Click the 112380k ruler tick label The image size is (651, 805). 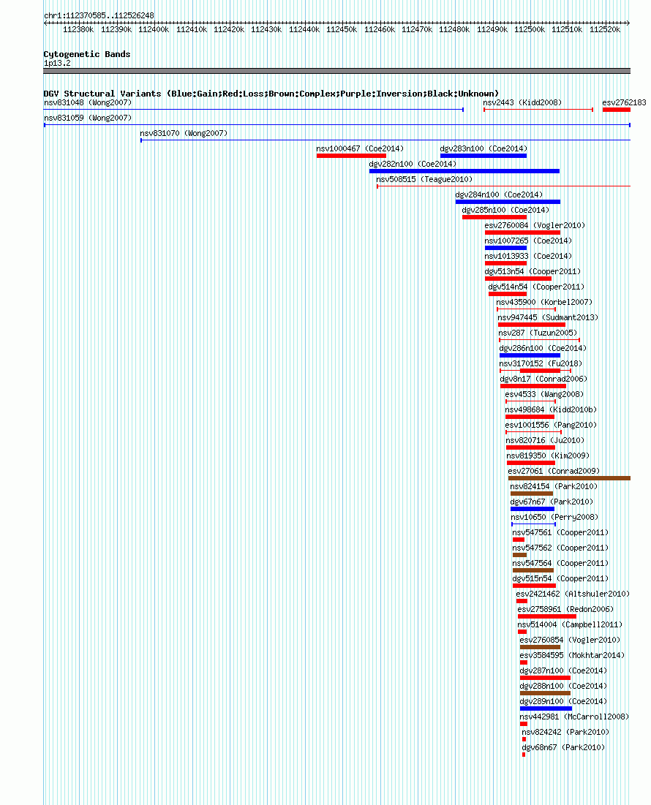click(78, 30)
